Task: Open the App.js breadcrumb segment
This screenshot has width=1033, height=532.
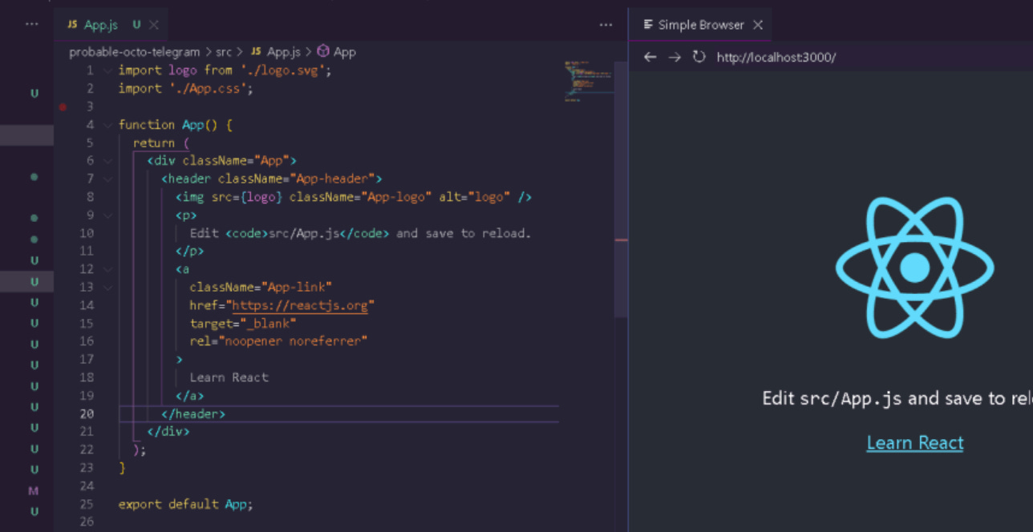Action: click(x=275, y=52)
